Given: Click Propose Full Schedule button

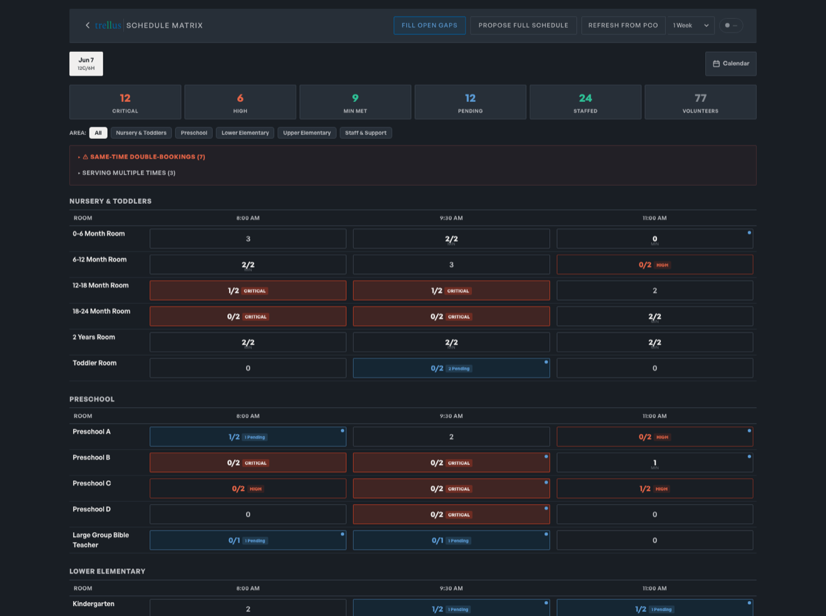Looking at the screenshot, I should [523, 26].
